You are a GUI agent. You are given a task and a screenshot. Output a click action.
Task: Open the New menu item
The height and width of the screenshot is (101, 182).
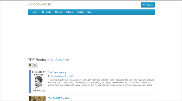pos(89,12)
